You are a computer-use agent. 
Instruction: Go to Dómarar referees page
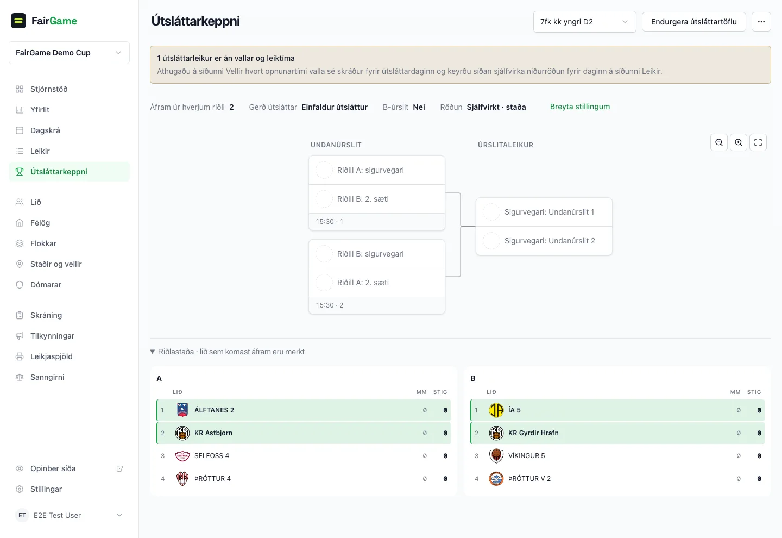click(69, 285)
